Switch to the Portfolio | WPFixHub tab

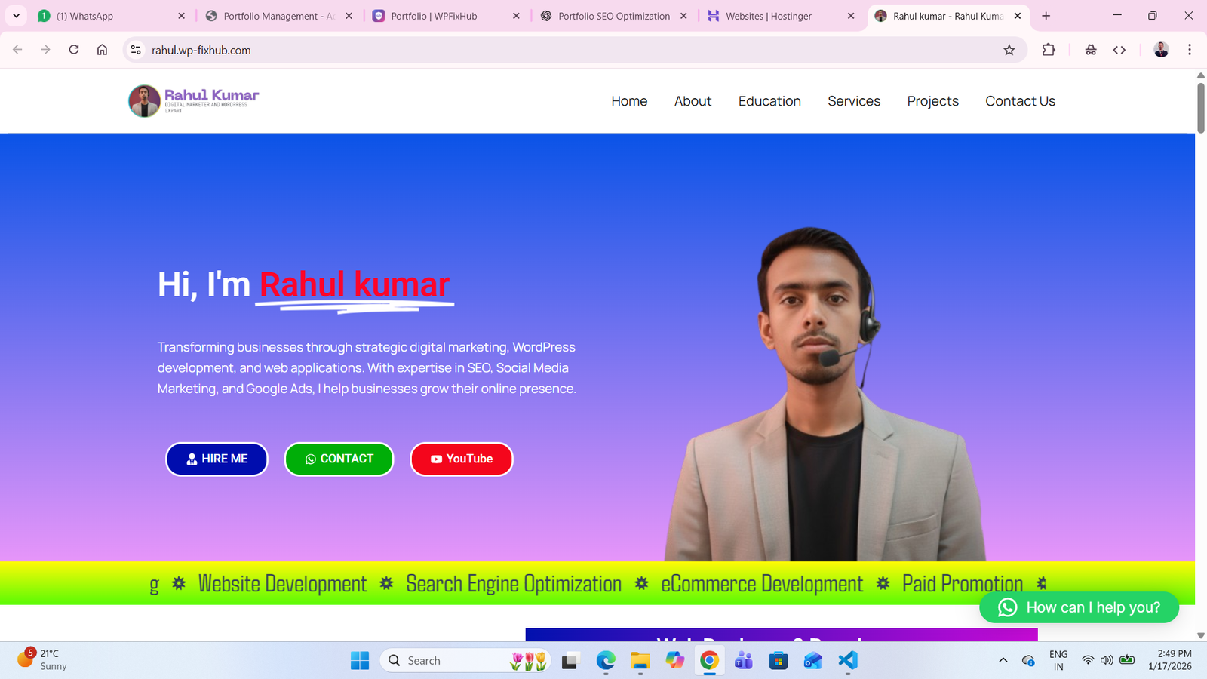tap(430, 15)
